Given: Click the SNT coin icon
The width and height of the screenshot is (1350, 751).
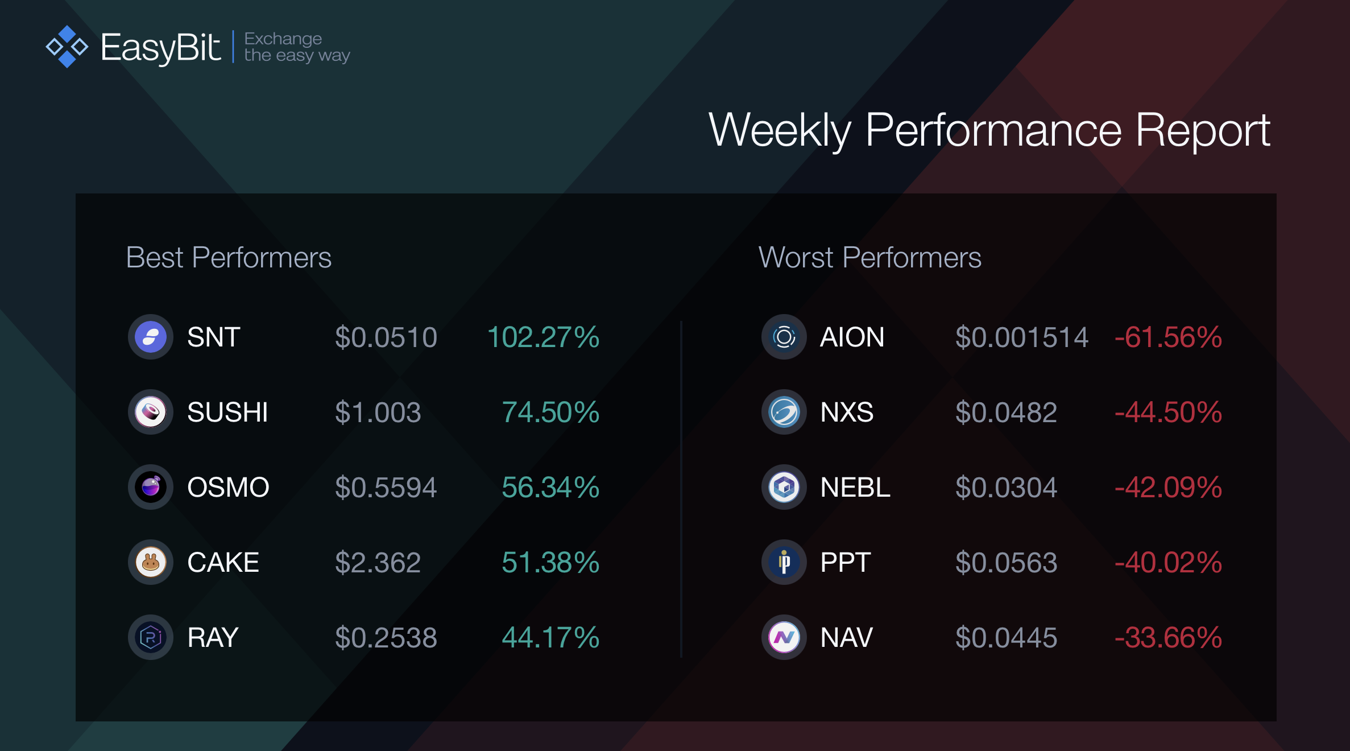Looking at the screenshot, I should tap(150, 337).
